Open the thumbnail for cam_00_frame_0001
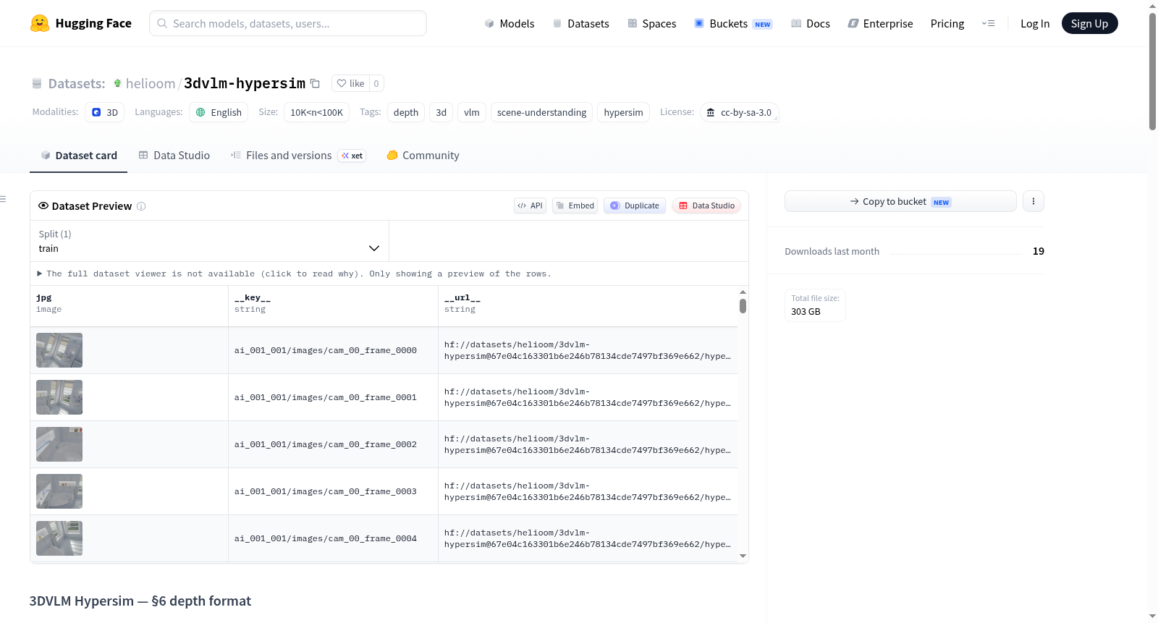Screen dimensions: 1158x623 [x=59, y=397]
